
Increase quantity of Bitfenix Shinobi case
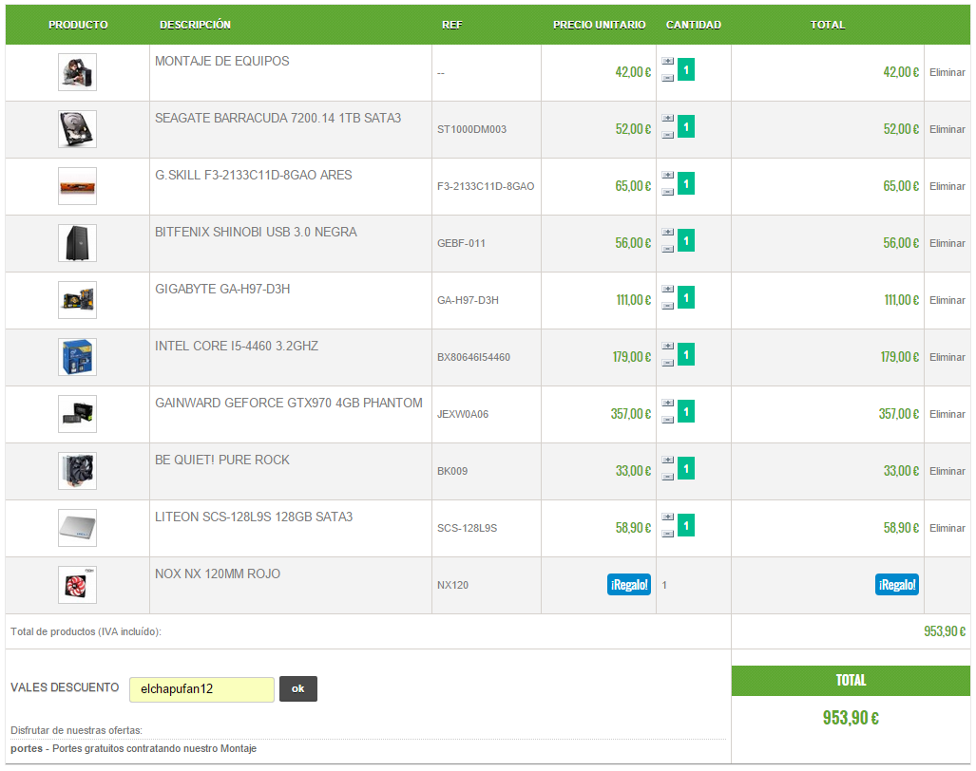668,232
